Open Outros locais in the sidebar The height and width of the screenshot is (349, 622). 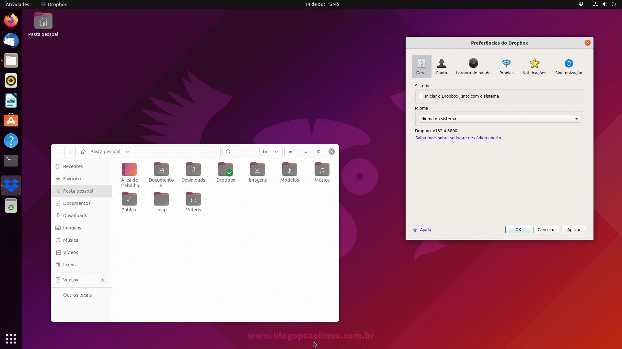pos(81,295)
